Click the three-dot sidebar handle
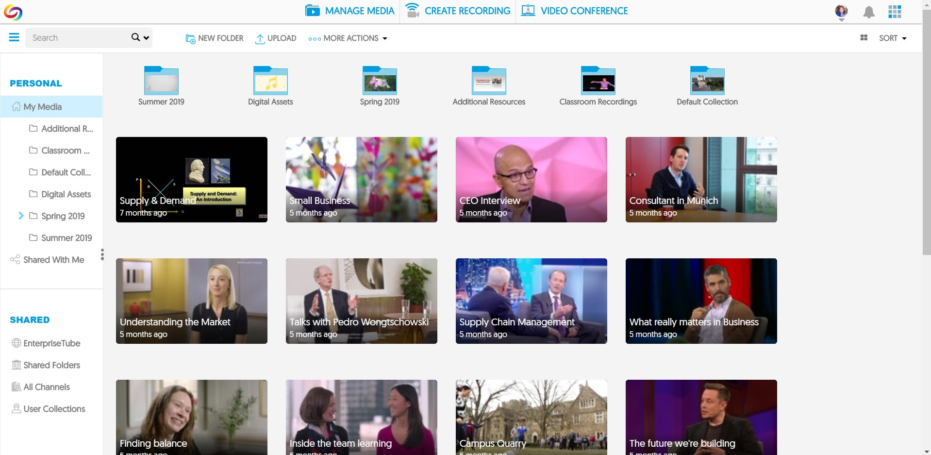This screenshot has width=931, height=455. pyautogui.click(x=102, y=254)
